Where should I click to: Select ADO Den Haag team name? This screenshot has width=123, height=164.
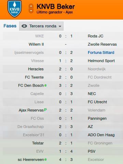[x=101, y=135]
